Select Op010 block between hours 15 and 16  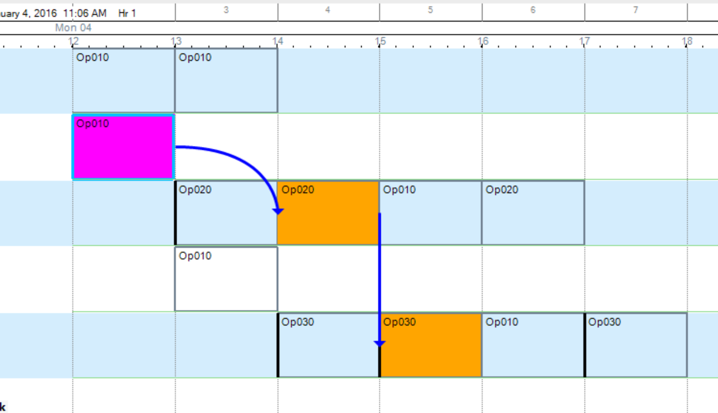430,213
